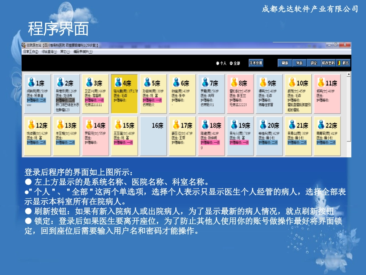This screenshot has width=366, height=275.
Task: Click the yellow patient icon on 8床
Action: click(x=234, y=83)
